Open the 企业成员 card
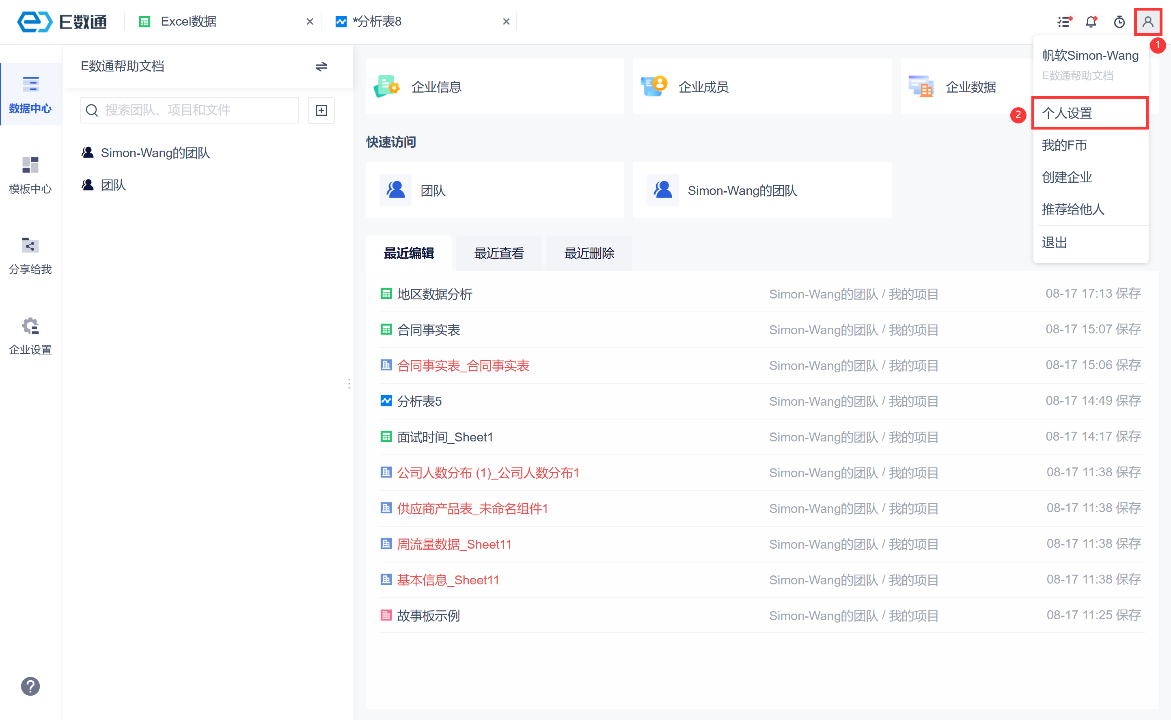 click(761, 86)
